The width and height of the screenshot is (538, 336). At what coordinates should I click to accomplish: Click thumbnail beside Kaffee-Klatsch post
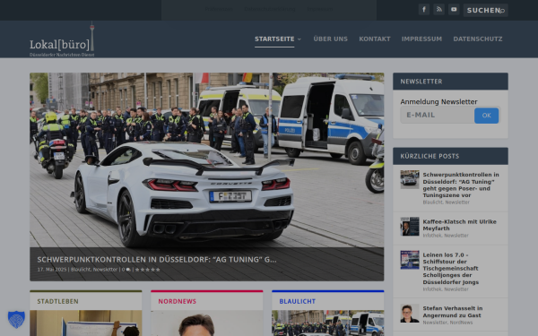pyautogui.click(x=410, y=227)
